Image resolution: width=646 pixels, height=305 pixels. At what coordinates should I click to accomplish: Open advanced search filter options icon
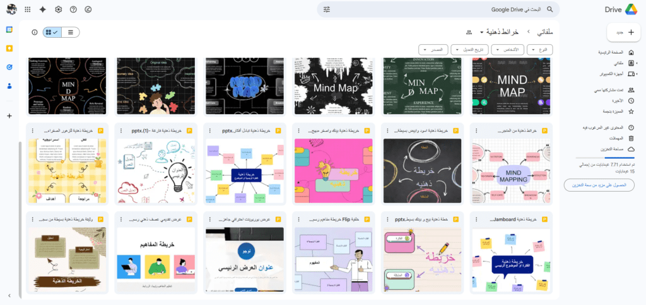(327, 9)
